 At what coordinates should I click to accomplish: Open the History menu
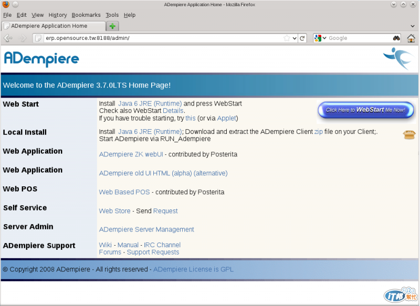[x=58, y=15]
